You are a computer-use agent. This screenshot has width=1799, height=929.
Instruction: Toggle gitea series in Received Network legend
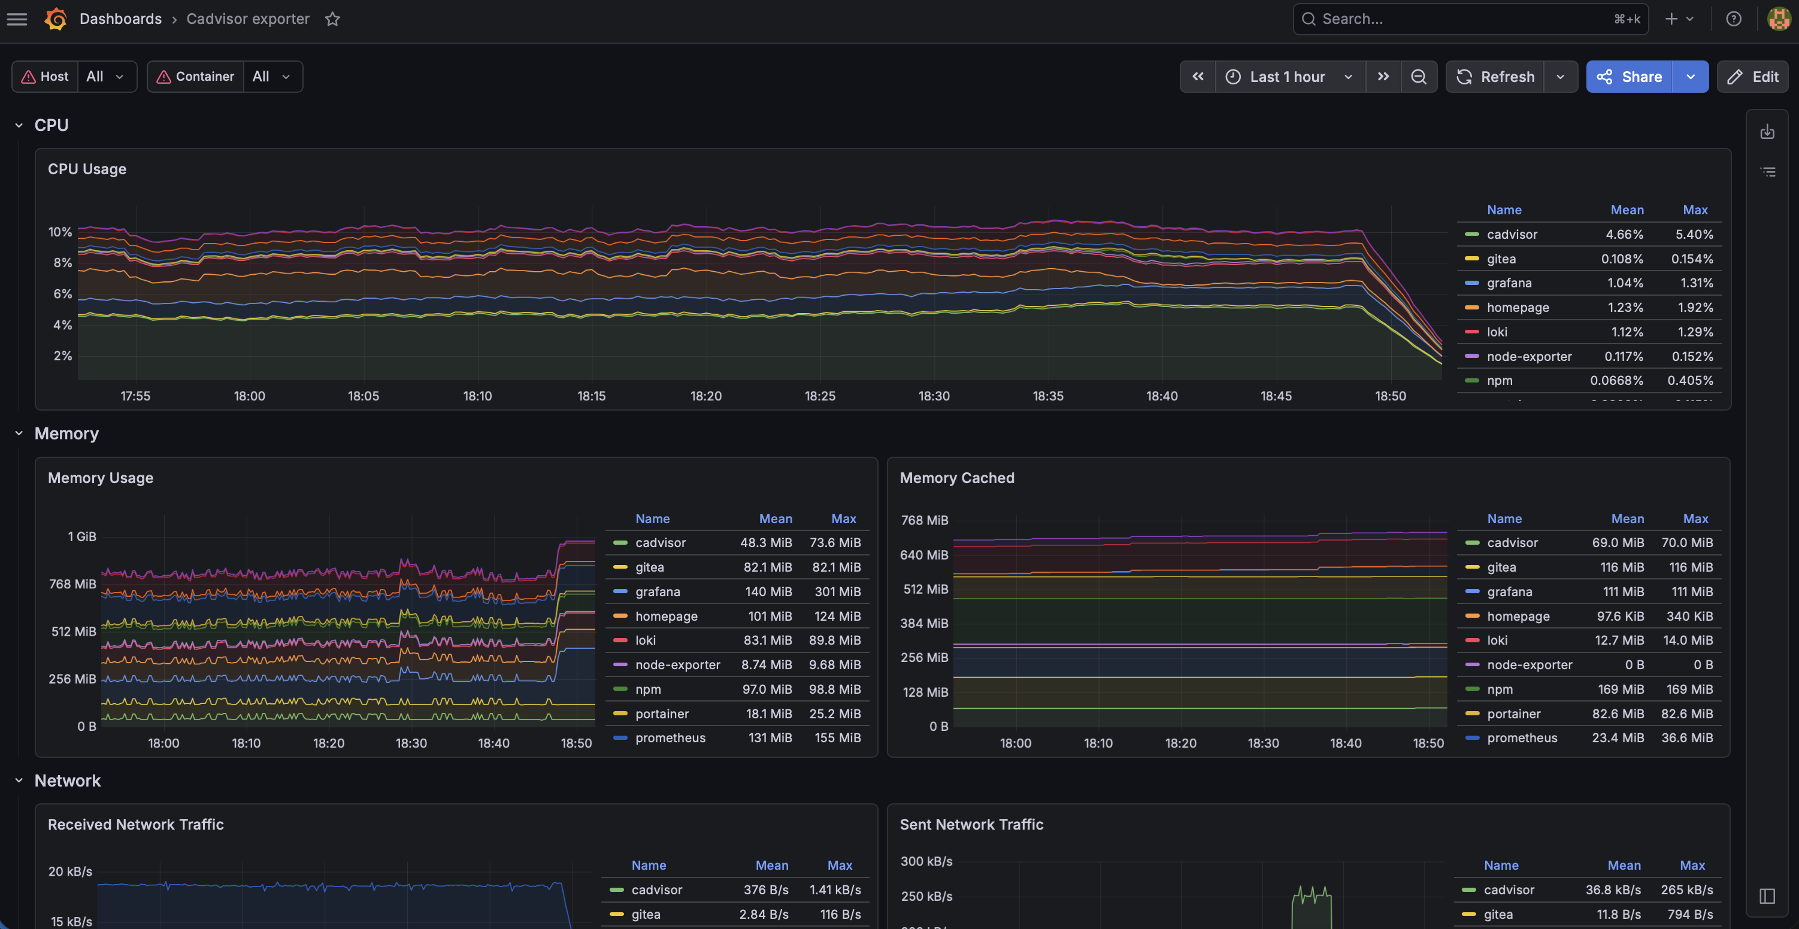coord(646,915)
